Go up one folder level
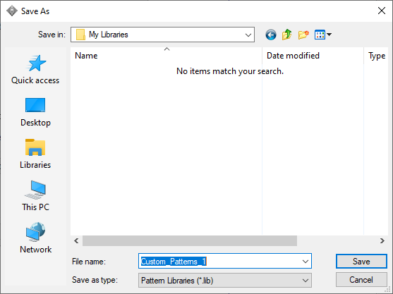This screenshot has height=294, width=393. click(x=287, y=35)
